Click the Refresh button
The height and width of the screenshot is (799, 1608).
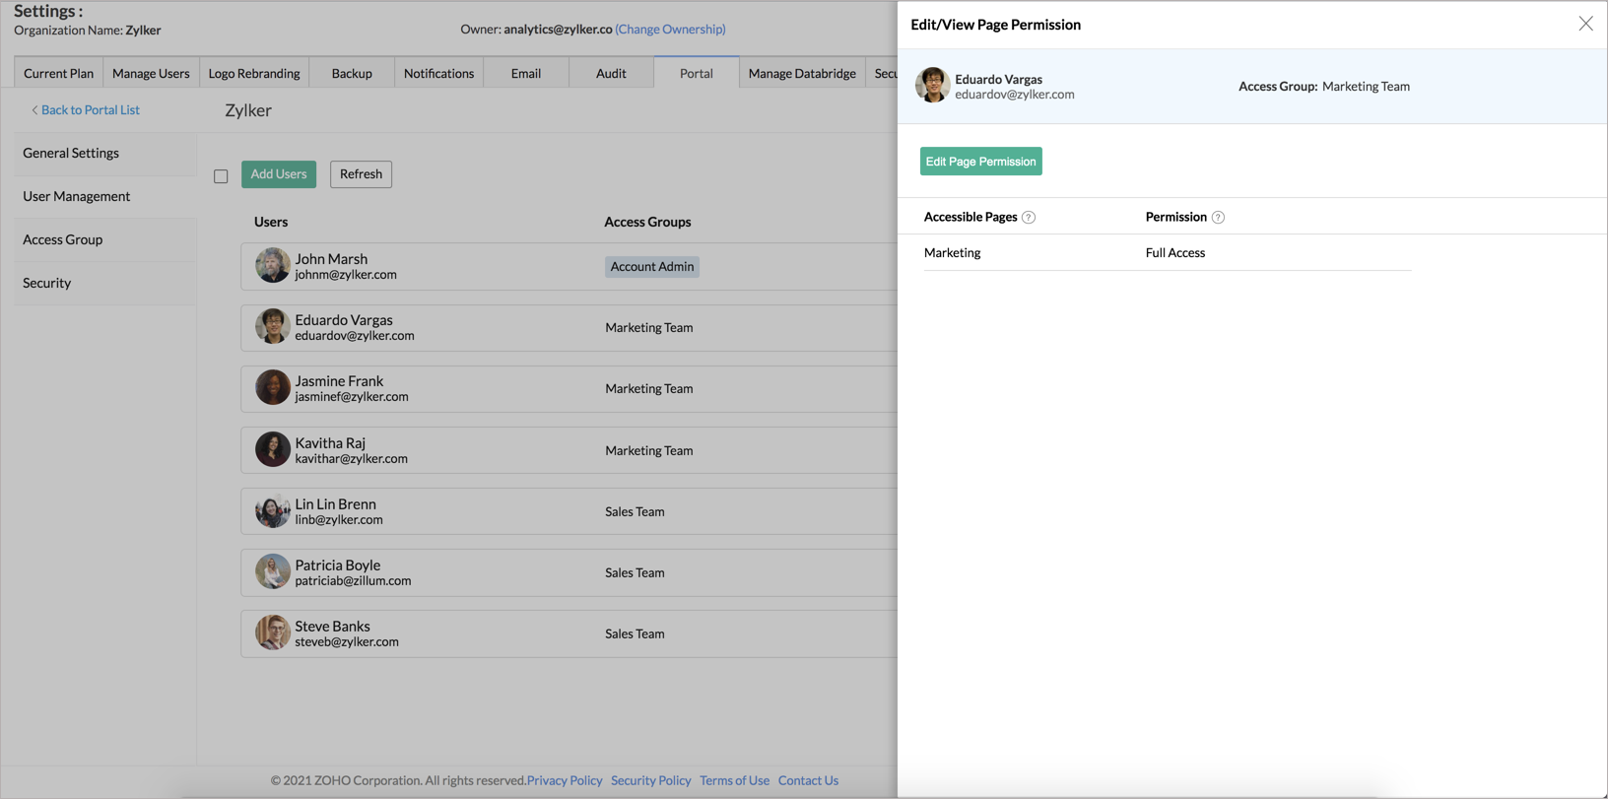coord(361,174)
